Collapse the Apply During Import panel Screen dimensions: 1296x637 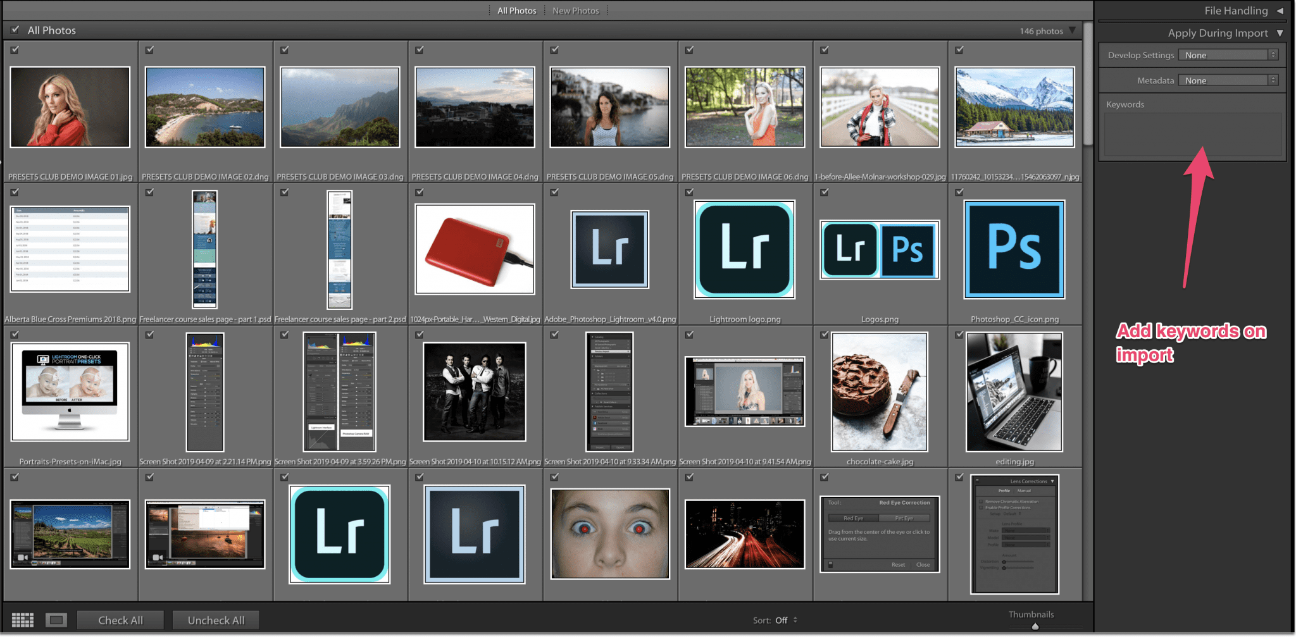(x=1280, y=33)
